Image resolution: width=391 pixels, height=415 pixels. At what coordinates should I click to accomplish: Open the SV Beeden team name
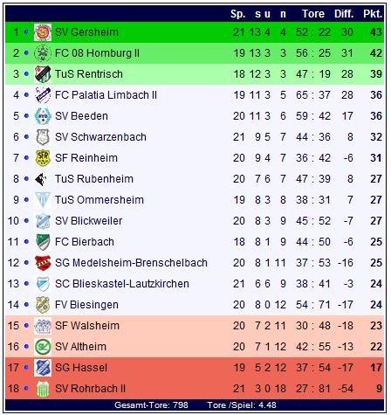click(81, 116)
